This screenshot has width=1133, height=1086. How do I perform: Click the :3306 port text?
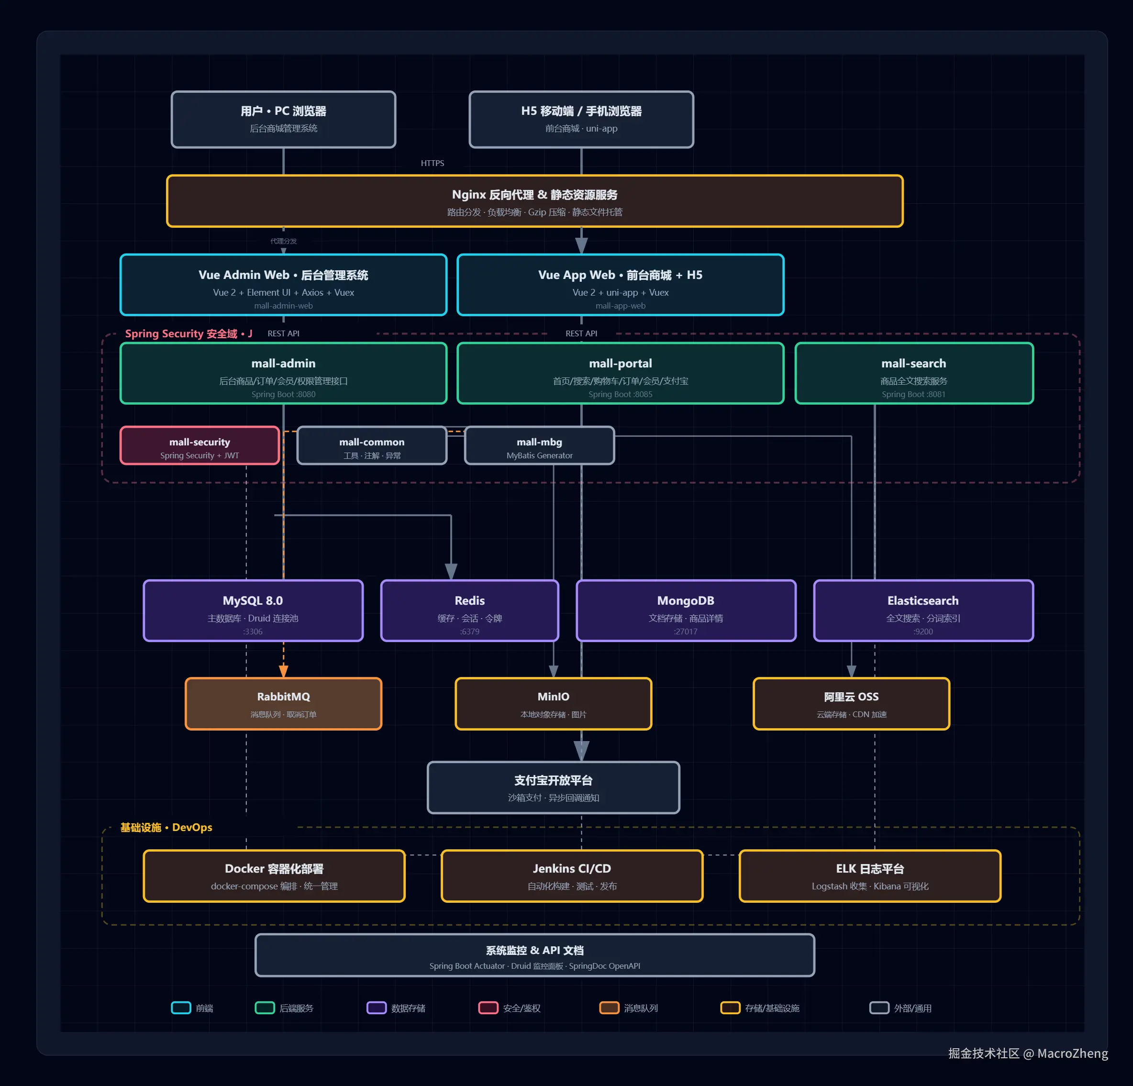253,632
